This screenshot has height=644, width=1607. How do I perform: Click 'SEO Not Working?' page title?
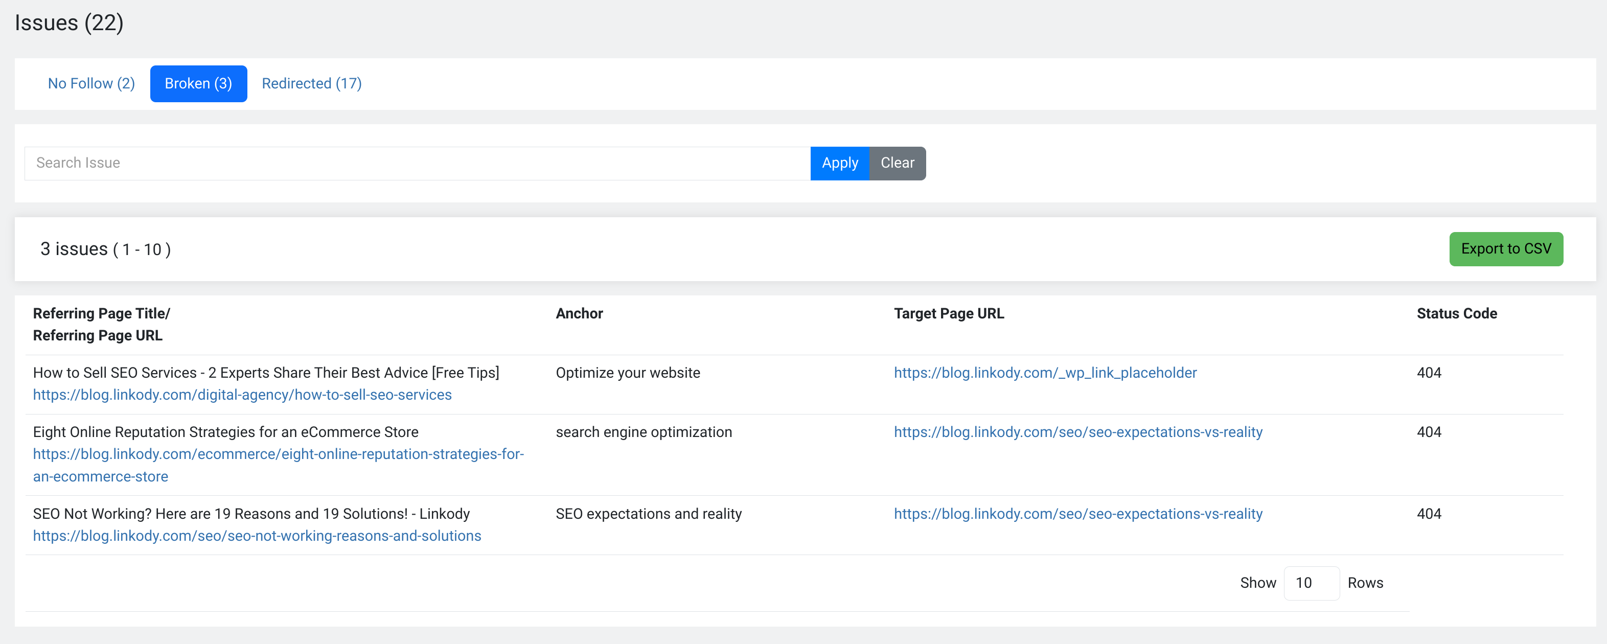click(x=251, y=514)
